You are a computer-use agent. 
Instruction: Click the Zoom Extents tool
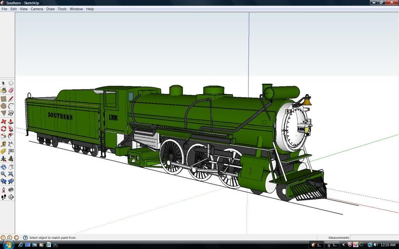click(11, 174)
